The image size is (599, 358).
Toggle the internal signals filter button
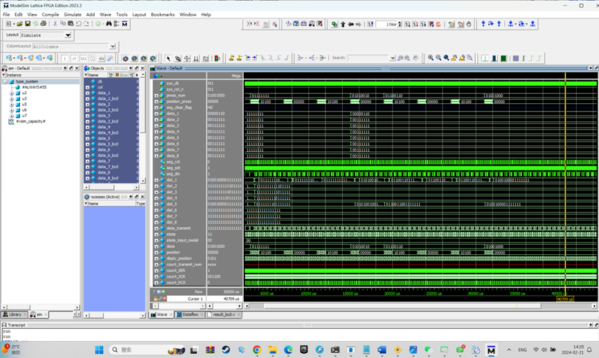pos(92,58)
